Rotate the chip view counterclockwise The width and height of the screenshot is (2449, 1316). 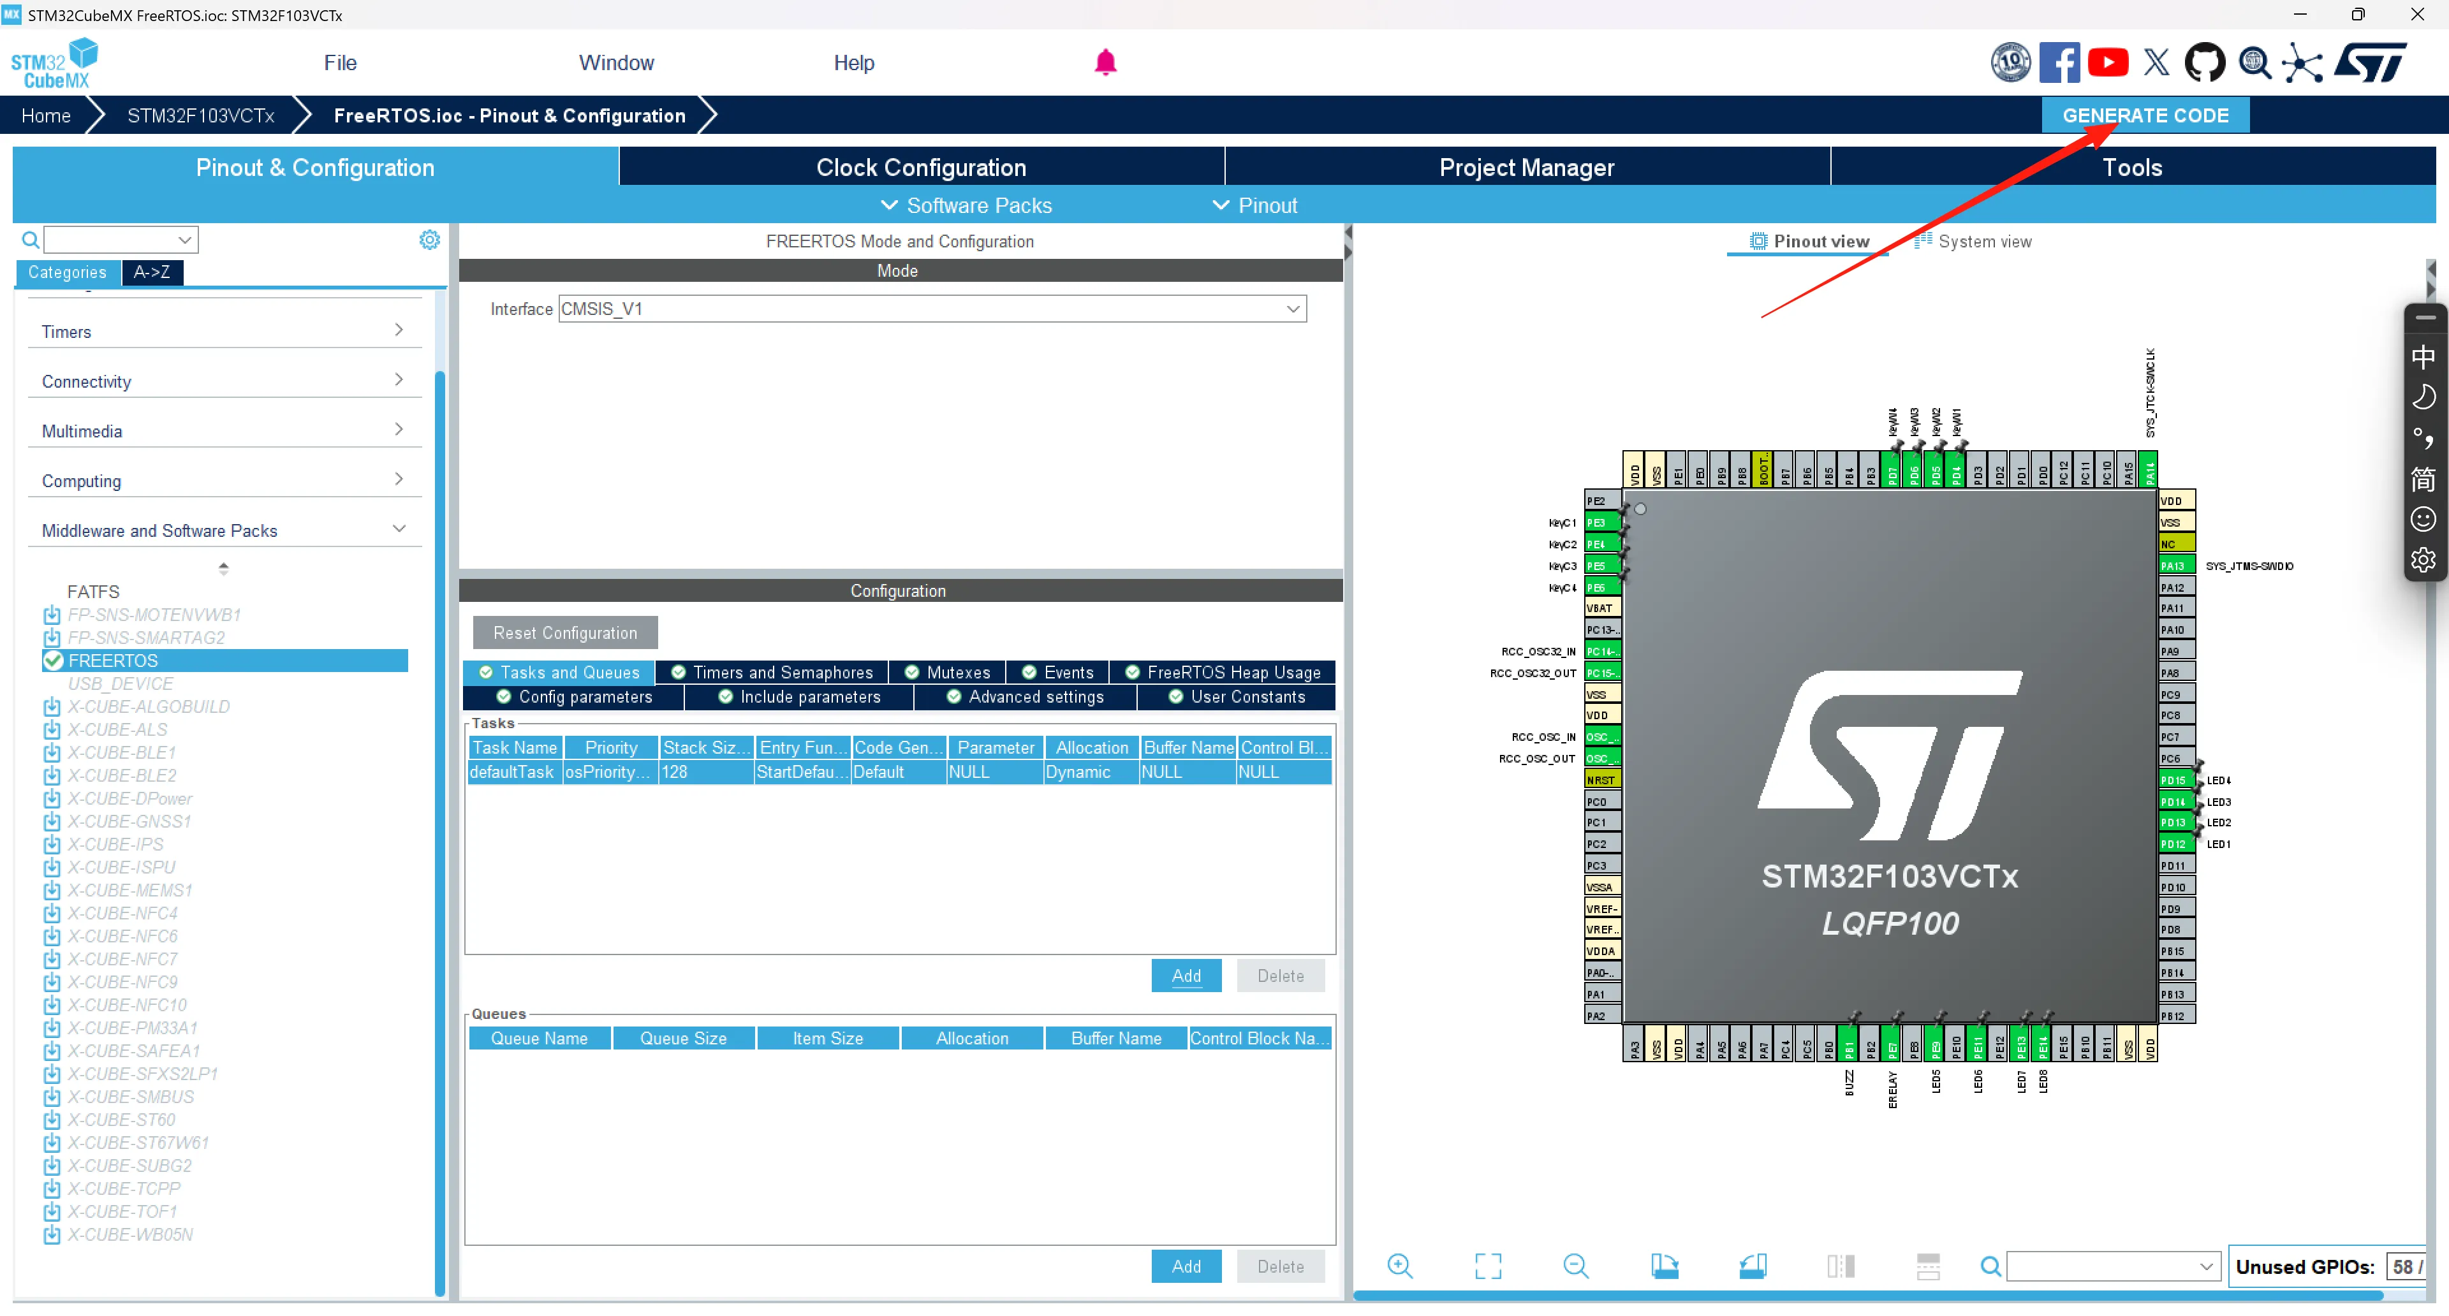(x=1752, y=1266)
